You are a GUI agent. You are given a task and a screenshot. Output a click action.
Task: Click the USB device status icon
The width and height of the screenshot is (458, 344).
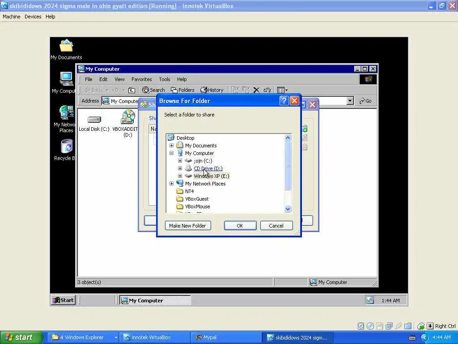click(399, 326)
